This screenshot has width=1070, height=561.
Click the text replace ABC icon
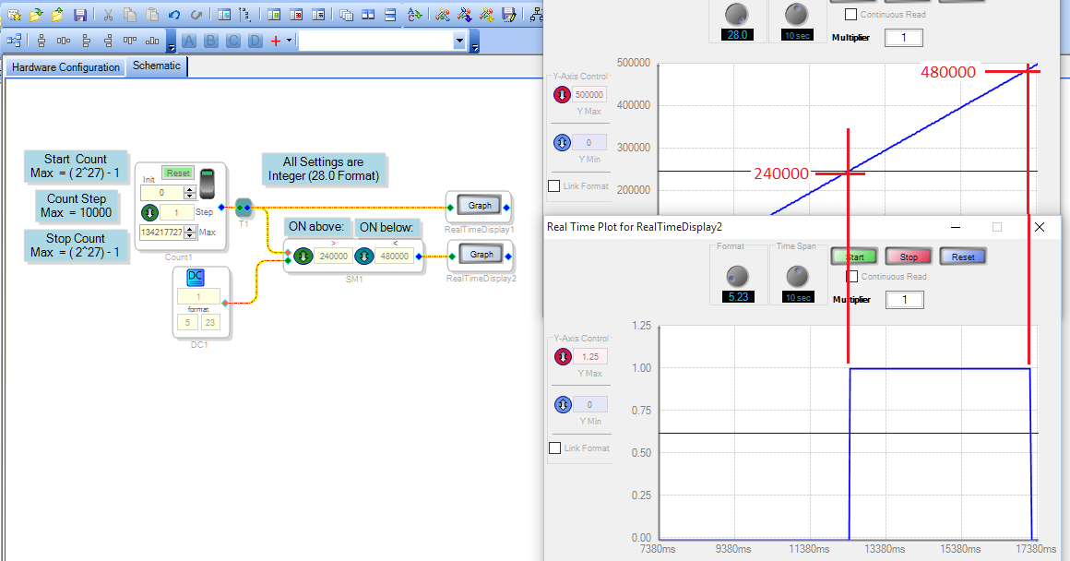414,15
